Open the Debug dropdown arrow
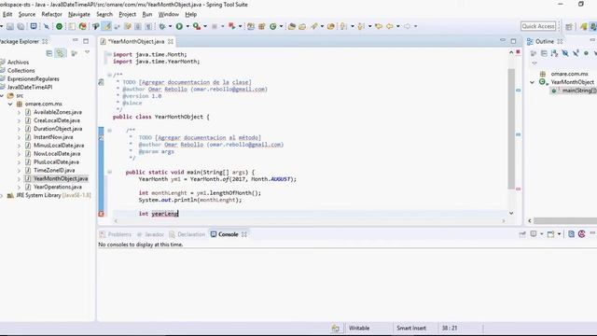Image resolution: width=597 pixels, height=336 pixels. point(170,26)
